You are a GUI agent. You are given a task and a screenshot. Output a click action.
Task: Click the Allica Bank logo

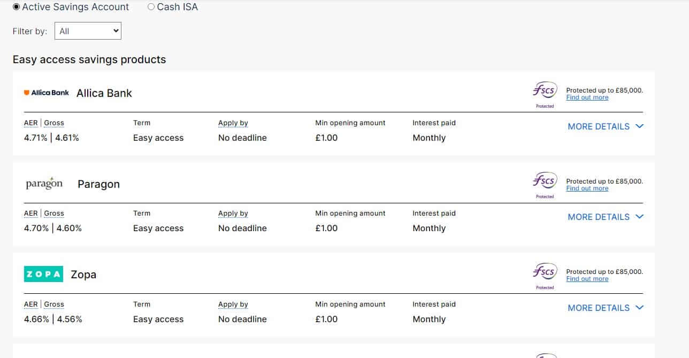point(47,93)
